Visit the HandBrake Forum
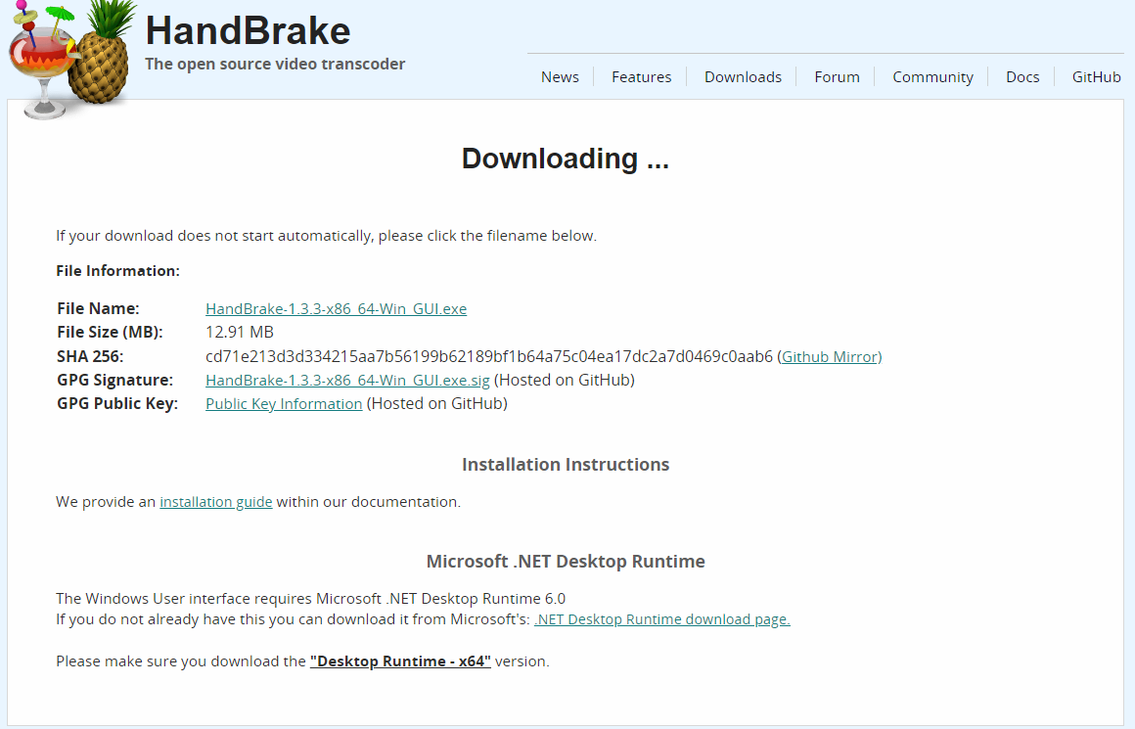Screen dimensions: 1135x729 (x=837, y=76)
